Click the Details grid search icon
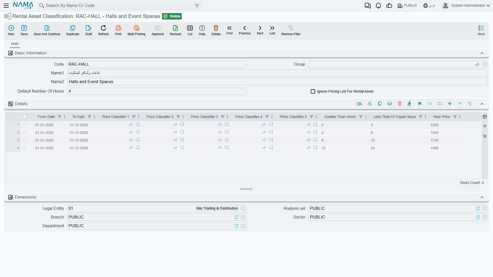This screenshot has height=277, width=493. (x=359, y=104)
